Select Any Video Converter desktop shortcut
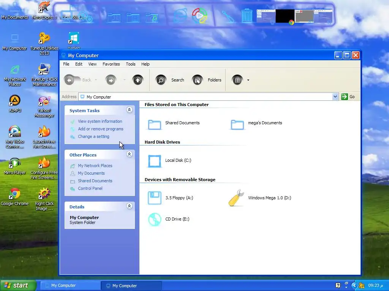The image size is (389, 291). pos(15,137)
